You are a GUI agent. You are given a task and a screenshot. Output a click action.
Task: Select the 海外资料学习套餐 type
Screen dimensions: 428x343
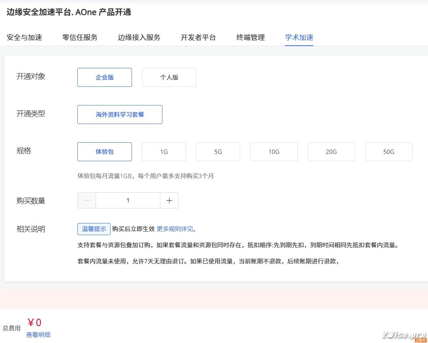pos(120,114)
